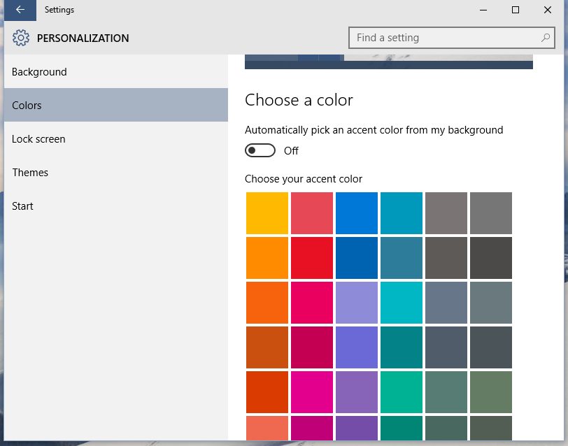This screenshot has height=446, width=568.
Task: Choose the yellow accent color swatch
Action: (267, 213)
